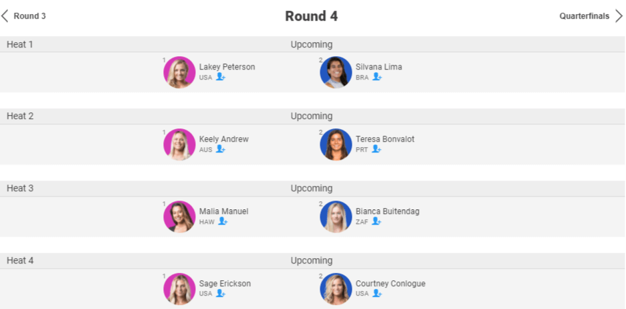Advance using the right chevron arrow

[x=619, y=16]
